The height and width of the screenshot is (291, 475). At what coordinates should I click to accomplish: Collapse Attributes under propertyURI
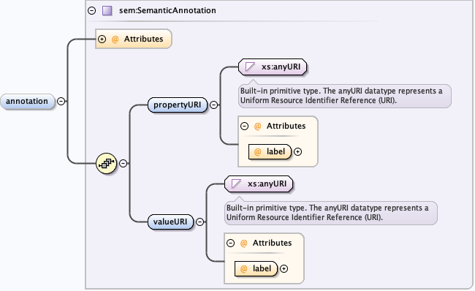click(x=244, y=126)
